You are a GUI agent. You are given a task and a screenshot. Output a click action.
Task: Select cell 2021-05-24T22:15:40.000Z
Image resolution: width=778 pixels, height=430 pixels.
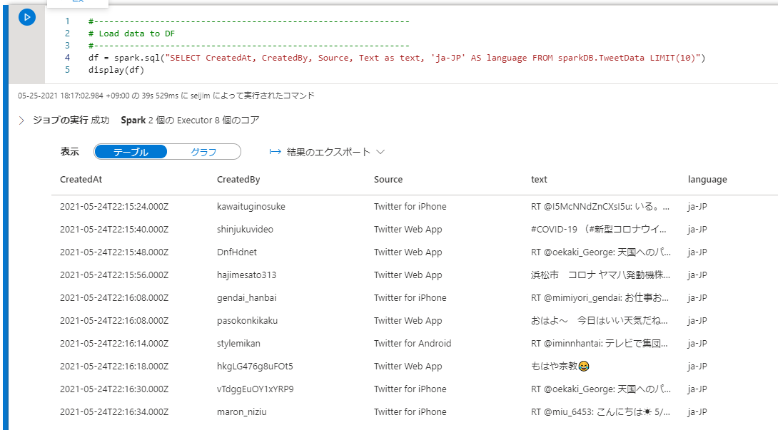tap(114, 229)
